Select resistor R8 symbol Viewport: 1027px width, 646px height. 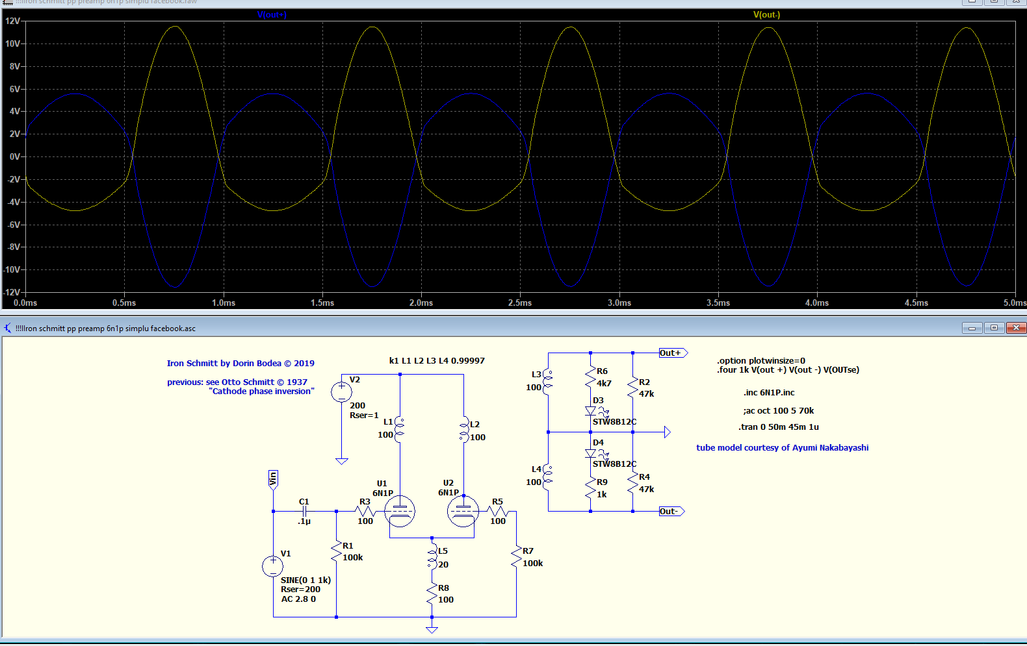point(432,593)
